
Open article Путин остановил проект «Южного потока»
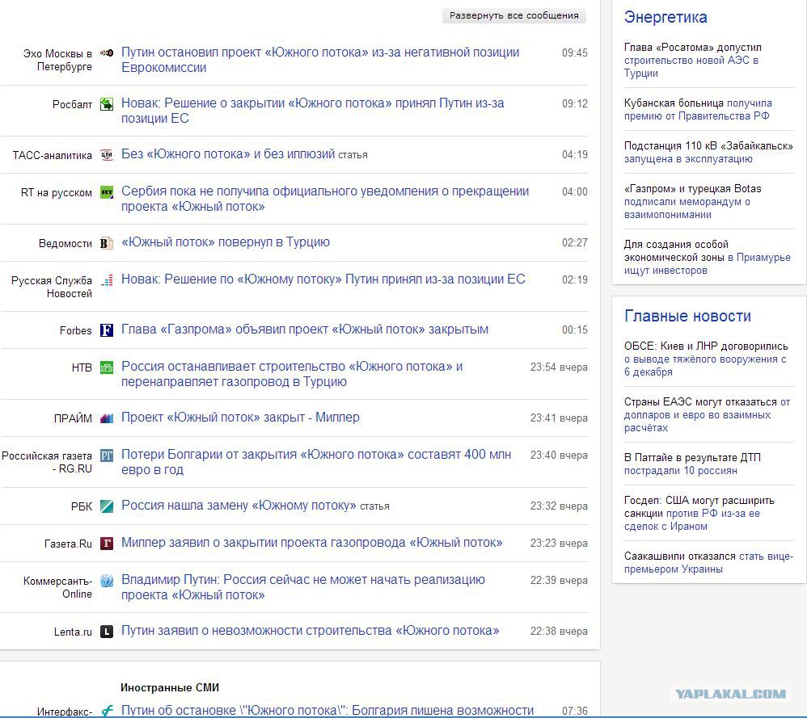pyautogui.click(x=320, y=60)
